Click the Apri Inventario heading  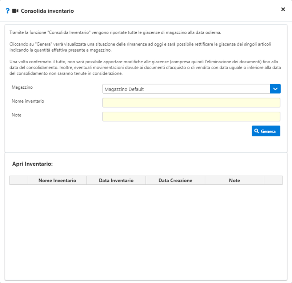pyautogui.click(x=33, y=164)
